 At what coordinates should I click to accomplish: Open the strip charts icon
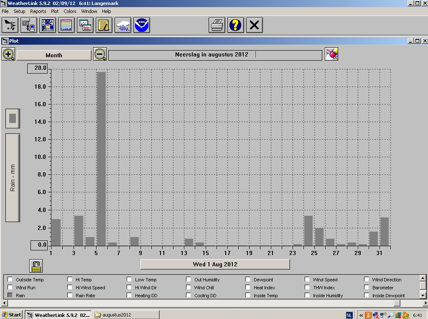66,25
